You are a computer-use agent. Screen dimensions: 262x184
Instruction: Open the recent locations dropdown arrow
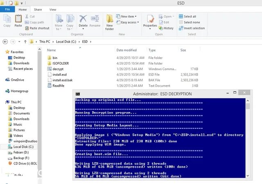pos(19,42)
